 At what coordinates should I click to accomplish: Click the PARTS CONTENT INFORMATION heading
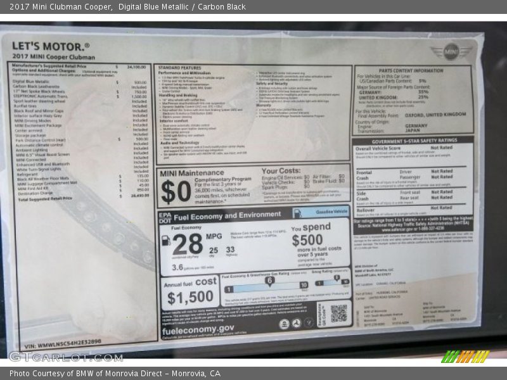click(x=411, y=71)
